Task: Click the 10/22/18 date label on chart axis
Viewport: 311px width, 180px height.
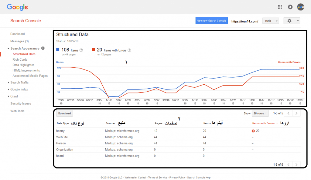Action: tap(300, 102)
